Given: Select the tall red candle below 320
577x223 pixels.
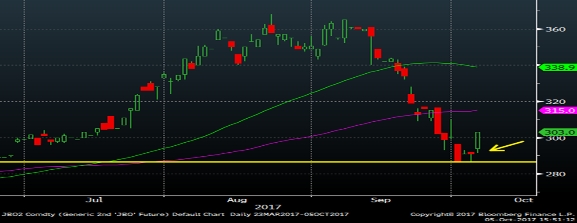Looking at the screenshot, I should click(x=437, y=121).
